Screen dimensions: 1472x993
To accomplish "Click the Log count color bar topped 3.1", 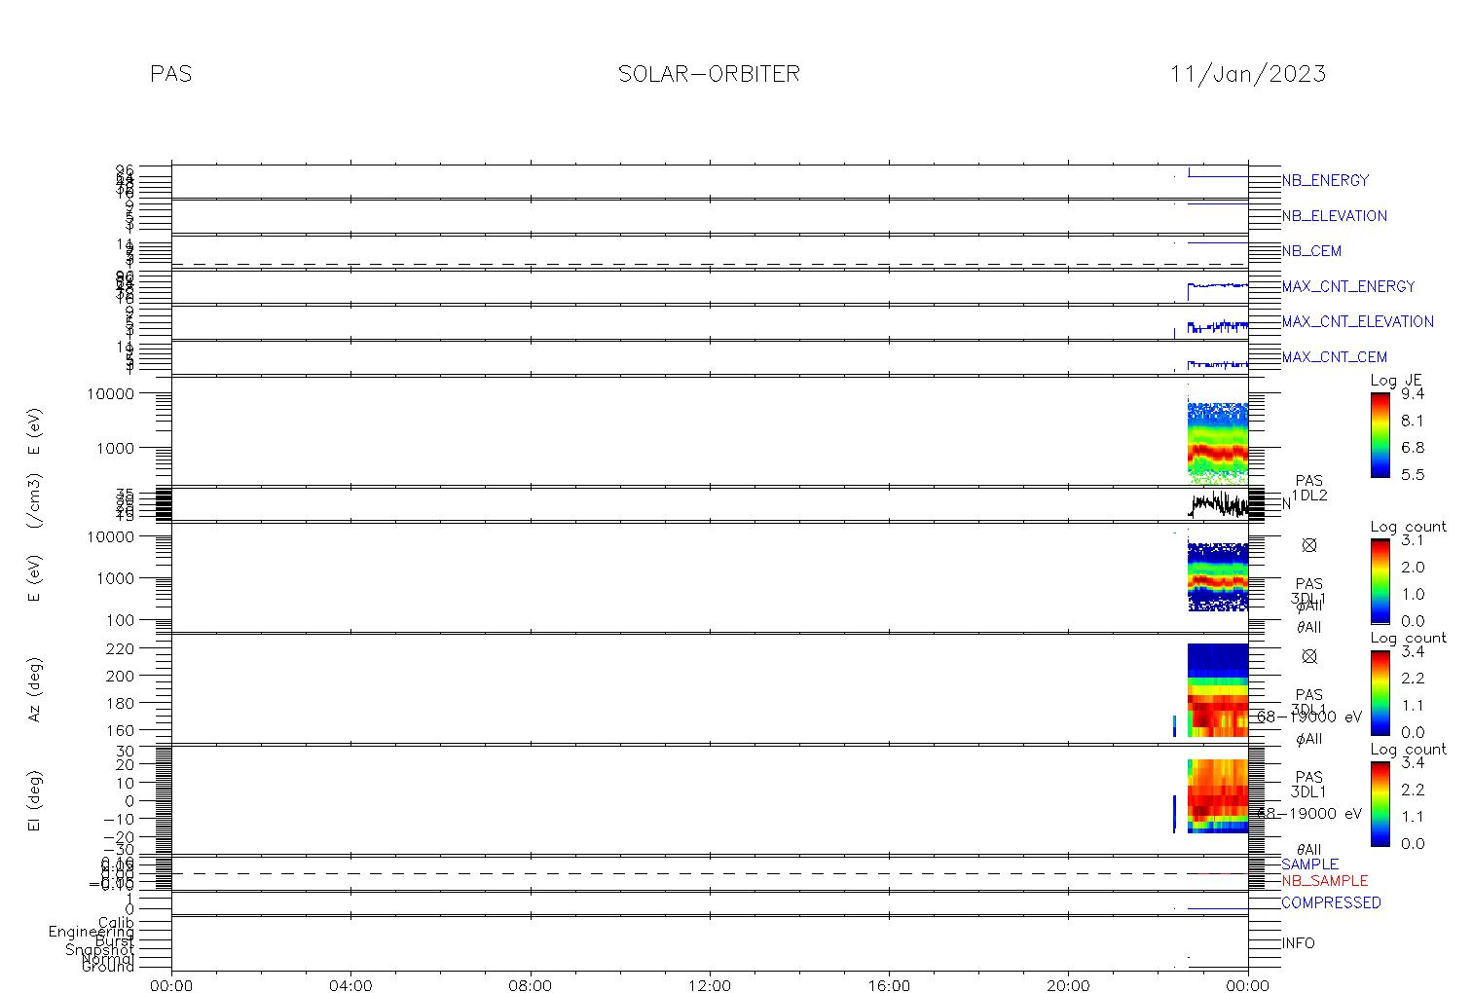I will 1380,581.
